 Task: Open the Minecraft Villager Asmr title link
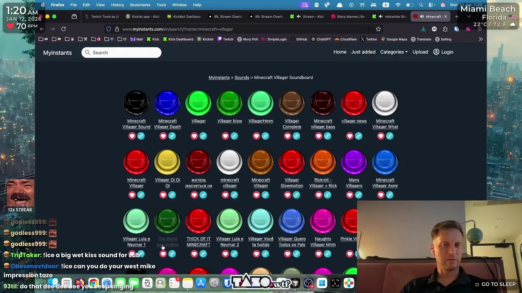point(385,183)
